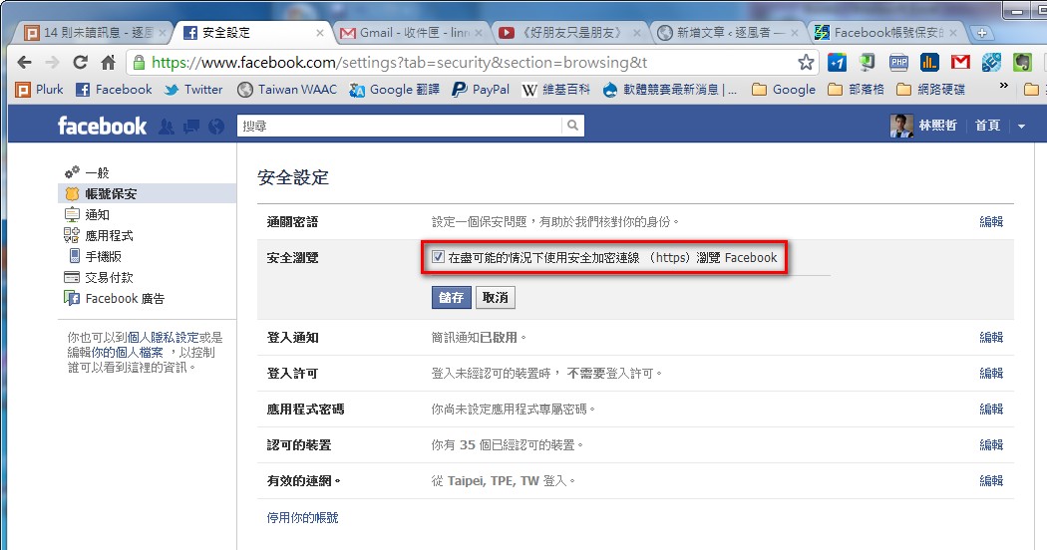
Task: Open the Plurk bookmark
Action: [40, 90]
